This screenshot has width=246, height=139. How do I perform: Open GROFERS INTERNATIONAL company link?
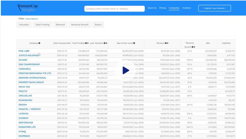32,78
